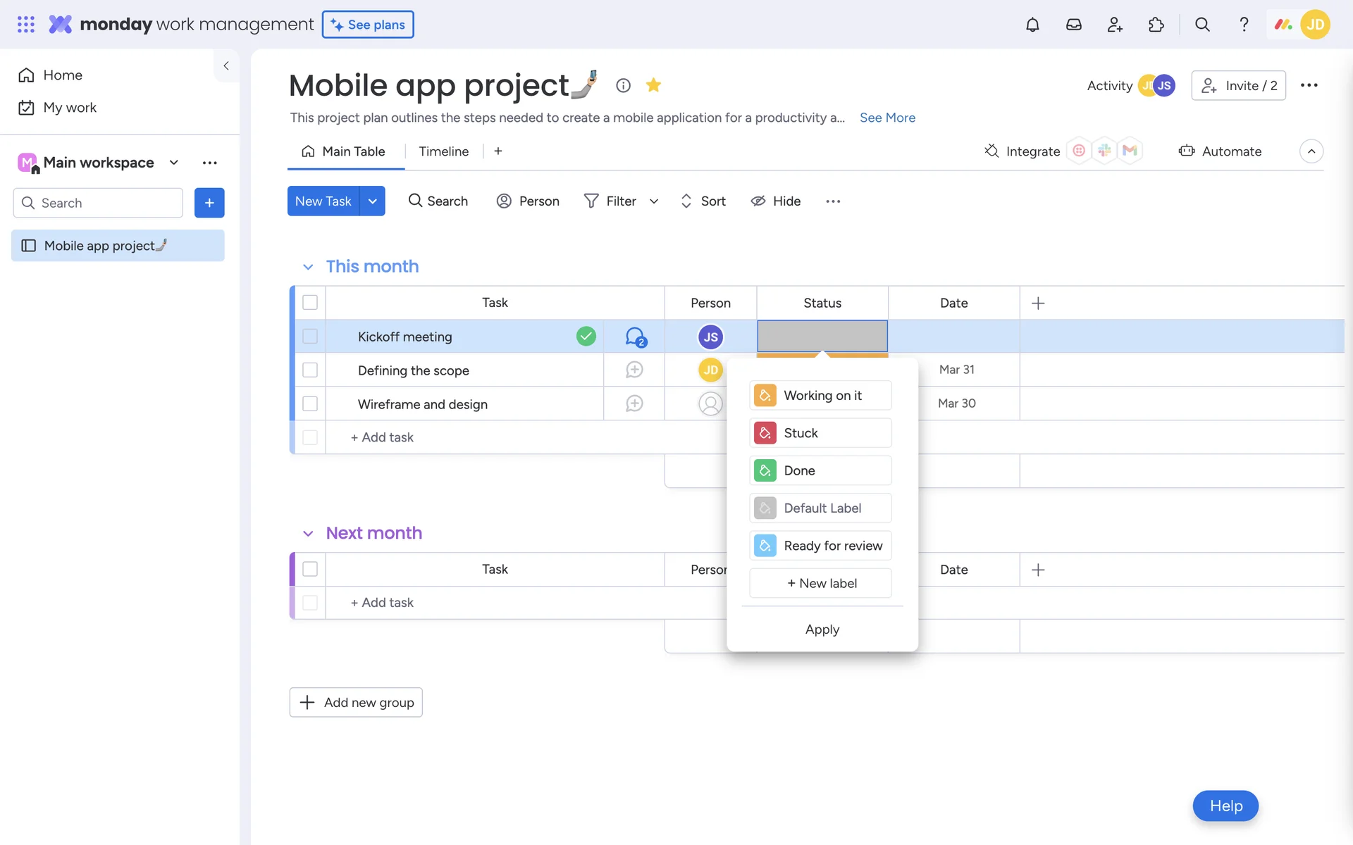Viewport: 1353px width, 845px height.
Task: Click the apps puzzle-piece icon
Action: click(1156, 25)
